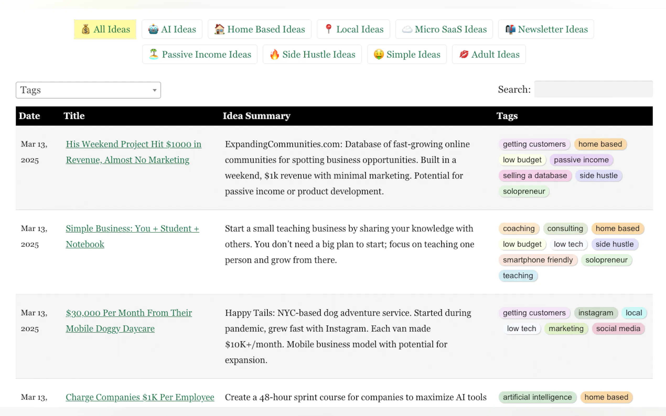
Task: Click the pink selling a database tag
Action: click(x=535, y=176)
